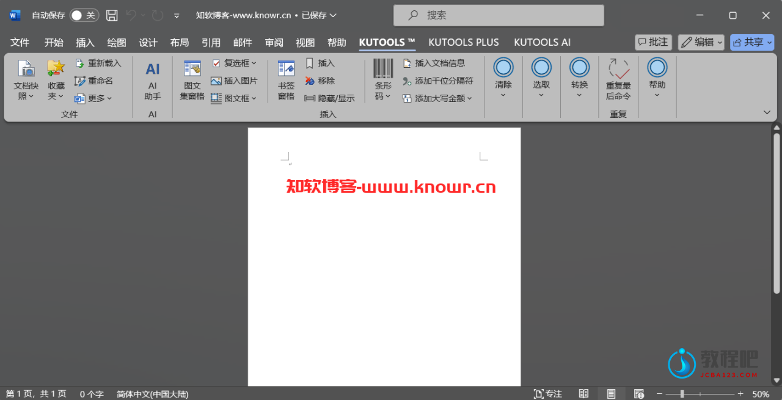The image size is (782, 400).
Task: Collapse the ribbon with the chevron
Action: pos(767,112)
